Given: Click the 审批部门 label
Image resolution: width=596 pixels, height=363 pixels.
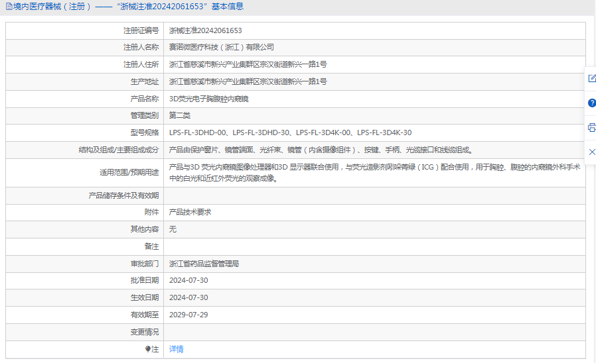Looking at the screenshot, I should click(145, 264).
